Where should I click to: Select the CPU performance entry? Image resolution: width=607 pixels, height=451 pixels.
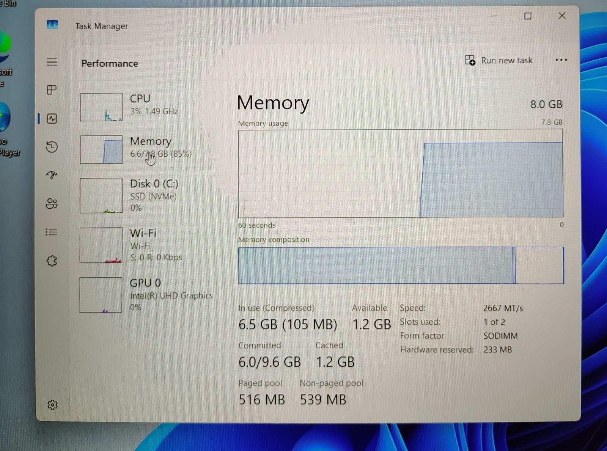(148, 107)
